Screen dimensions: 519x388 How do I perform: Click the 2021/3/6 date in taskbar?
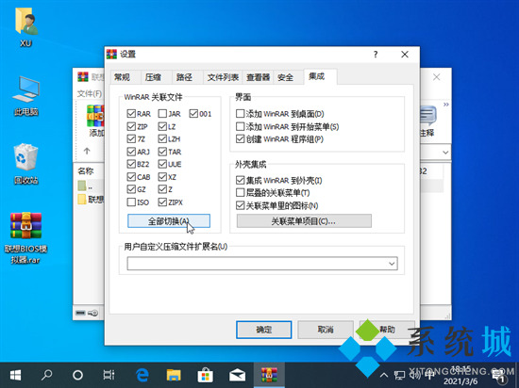[x=460, y=381]
